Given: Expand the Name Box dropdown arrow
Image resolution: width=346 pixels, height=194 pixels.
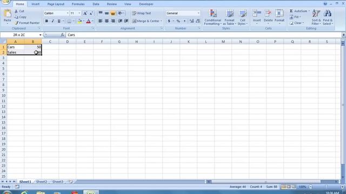Looking at the screenshot, I should click(x=40, y=34).
